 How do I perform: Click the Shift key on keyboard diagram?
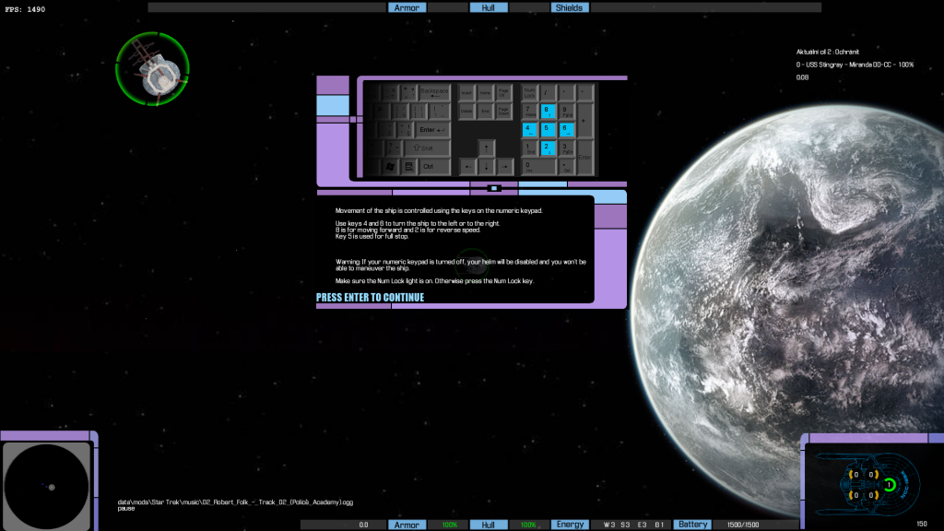427,148
